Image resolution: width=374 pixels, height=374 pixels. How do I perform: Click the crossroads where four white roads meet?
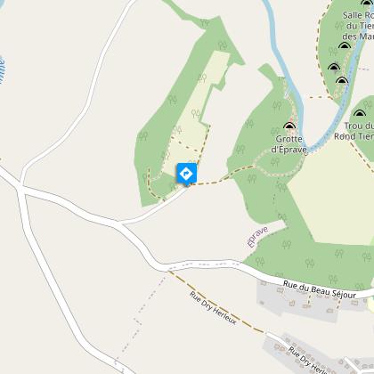tap(20, 189)
